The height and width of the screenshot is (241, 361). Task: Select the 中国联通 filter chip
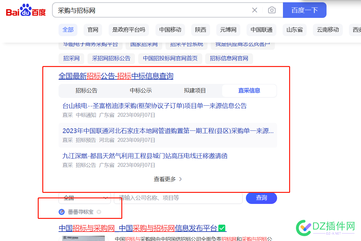[261, 30]
